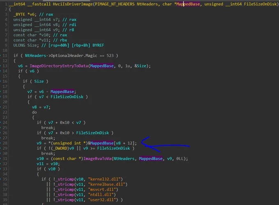Click the 'v8 = v7;' statement
Viewport: 279px width, 205px height.
point(41,107)
